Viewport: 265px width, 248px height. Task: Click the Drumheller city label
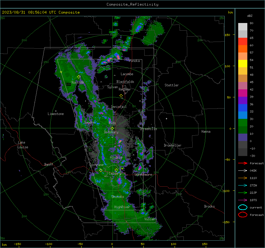click(x=173, y=145)
